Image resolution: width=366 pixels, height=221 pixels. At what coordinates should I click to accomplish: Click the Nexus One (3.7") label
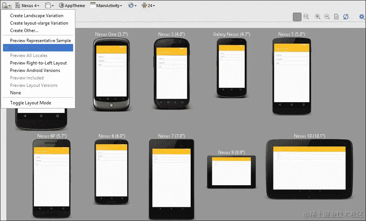click(x=111, y=34)
